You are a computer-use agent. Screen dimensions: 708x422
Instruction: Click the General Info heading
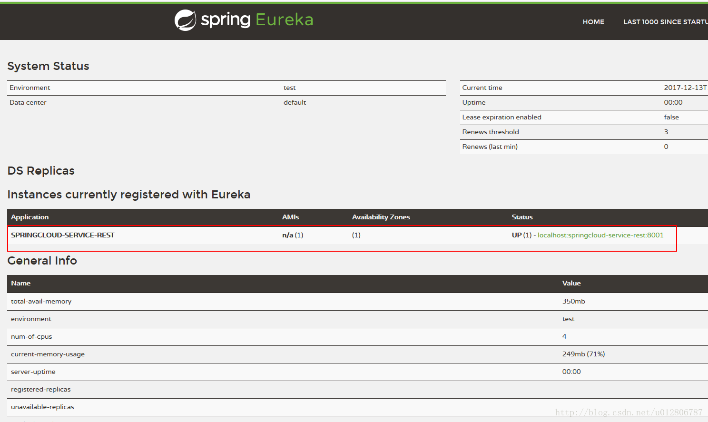pyautogui.click(x=42, y=261)
